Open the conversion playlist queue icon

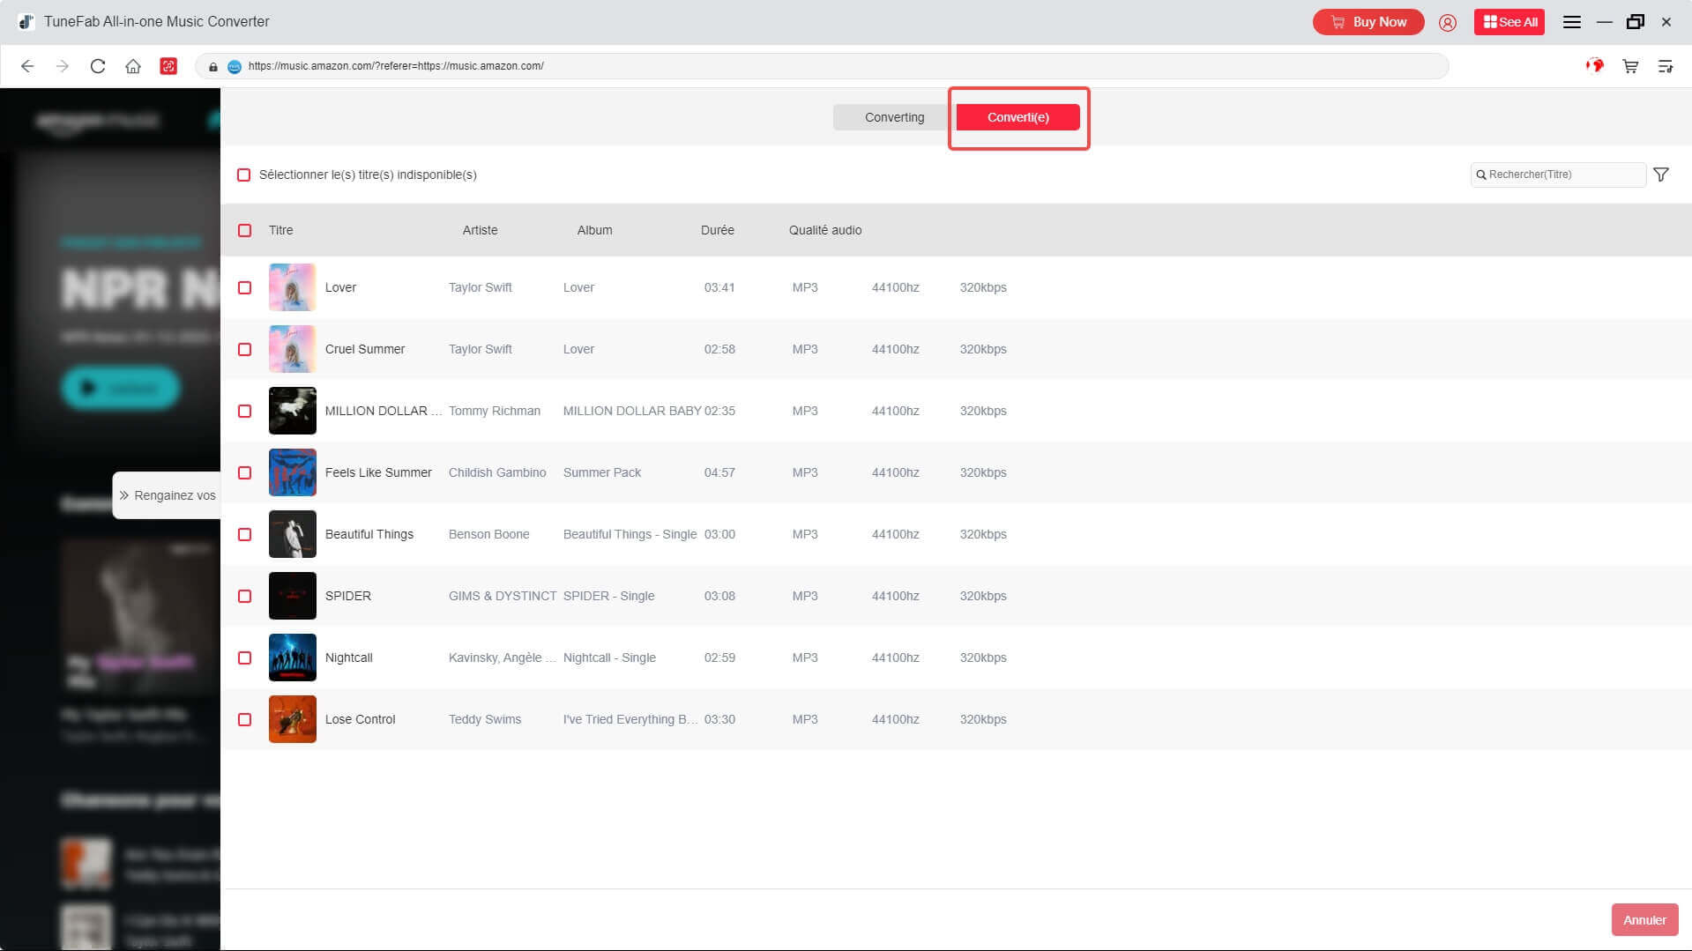(1666, 66)
